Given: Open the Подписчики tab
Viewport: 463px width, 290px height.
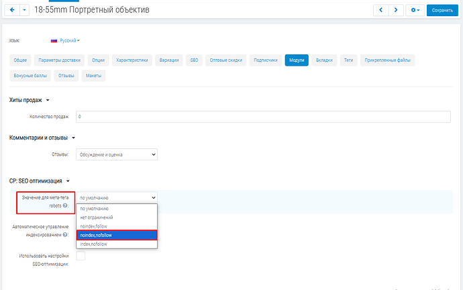Looking at the screenshot, I should pos(266,60).
